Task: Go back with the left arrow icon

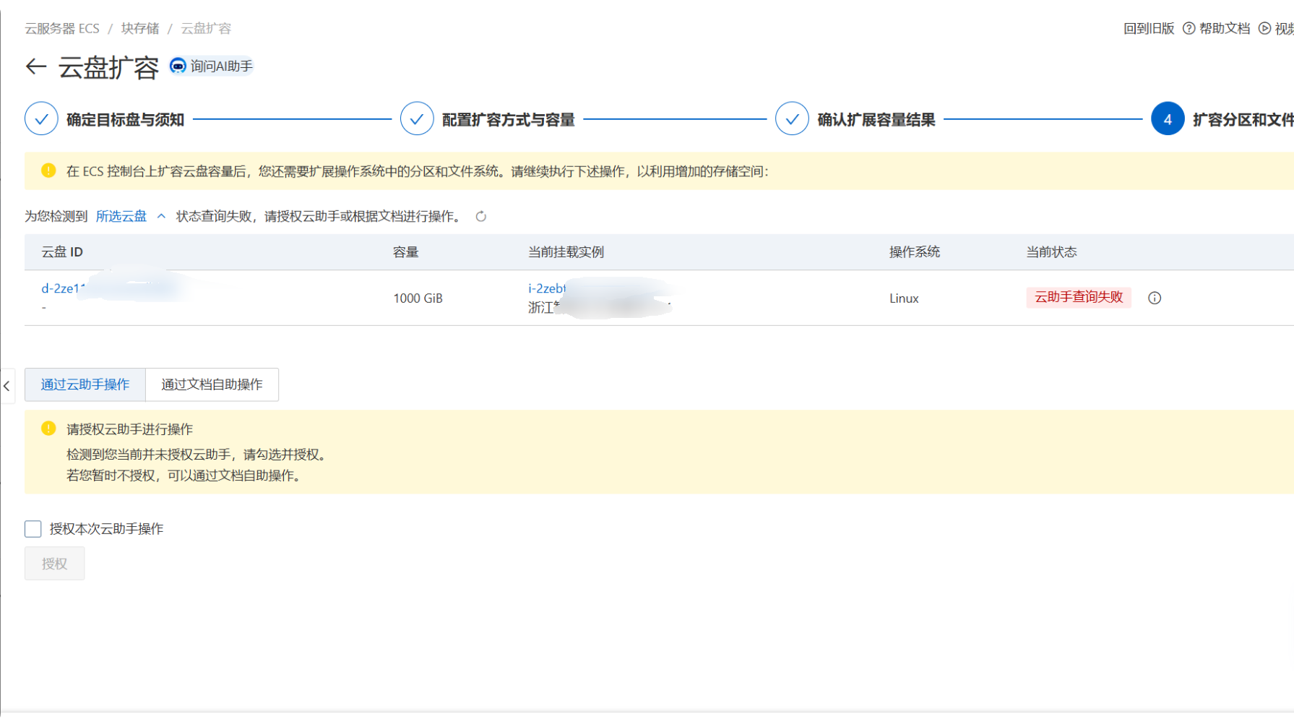Action: tap(35, 67)
